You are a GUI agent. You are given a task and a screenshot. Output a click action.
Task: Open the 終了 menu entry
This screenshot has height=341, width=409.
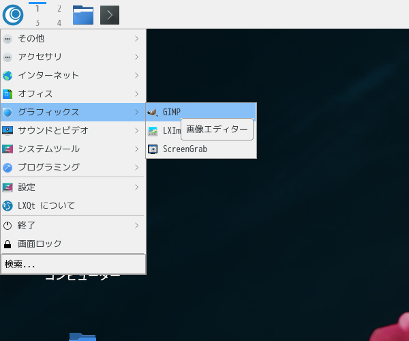click(73, 226)
